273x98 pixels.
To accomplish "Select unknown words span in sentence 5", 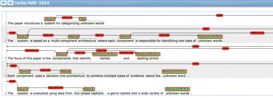I will click(x=177, y=93).
